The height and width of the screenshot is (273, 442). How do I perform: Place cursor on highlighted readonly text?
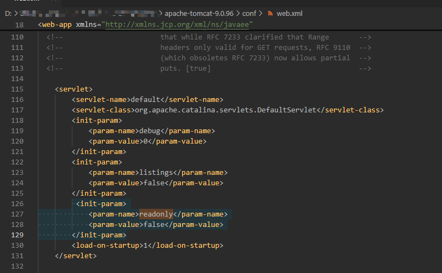(156, 214)
